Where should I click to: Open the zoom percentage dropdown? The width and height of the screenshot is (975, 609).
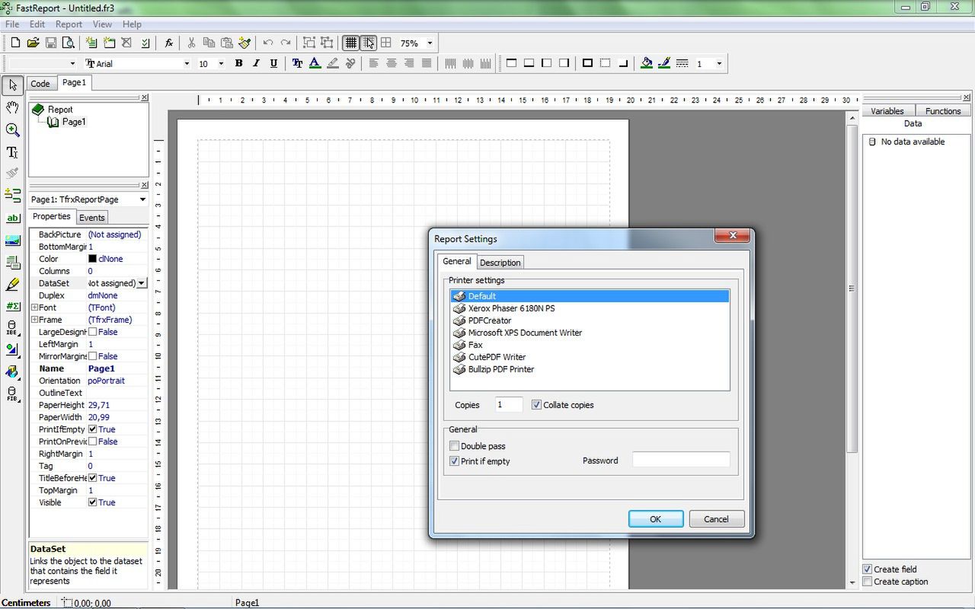pyautogui.click(x=430, y=43)
